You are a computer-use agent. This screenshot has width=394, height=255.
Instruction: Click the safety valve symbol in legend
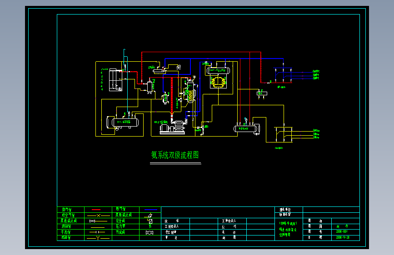pyautogui.click(x=150, y=221)
